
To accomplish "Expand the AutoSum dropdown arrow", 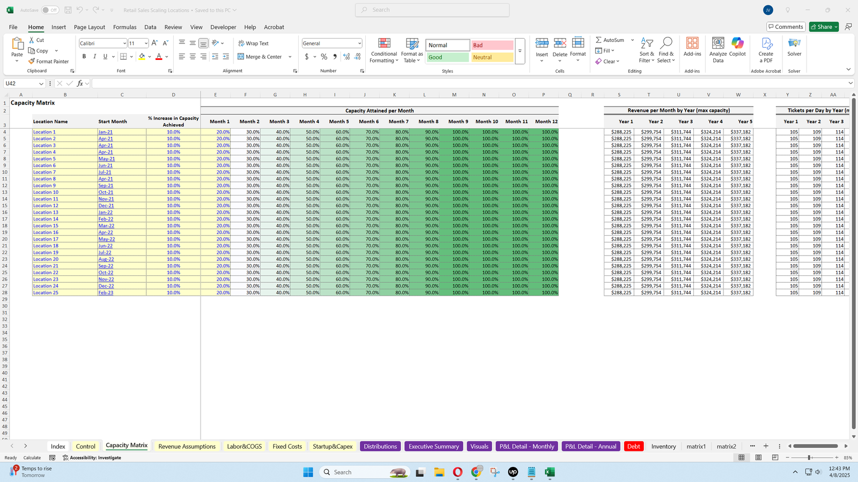I will click(x=632, y=40).
